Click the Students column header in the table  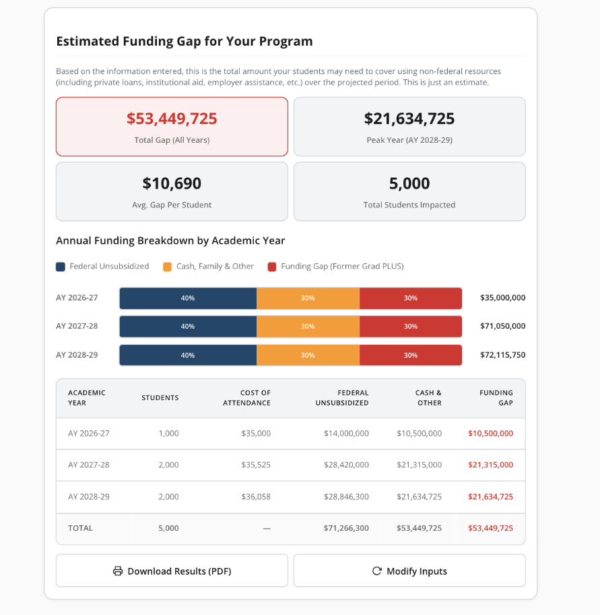[160, 398]
